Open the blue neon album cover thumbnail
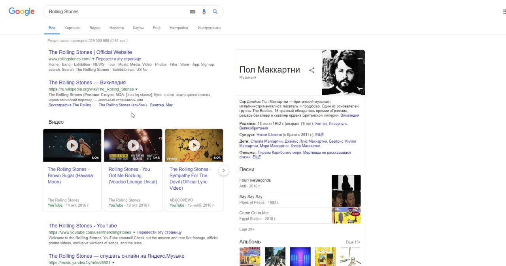This screenshot has height=266, width=506. (300, 257)
